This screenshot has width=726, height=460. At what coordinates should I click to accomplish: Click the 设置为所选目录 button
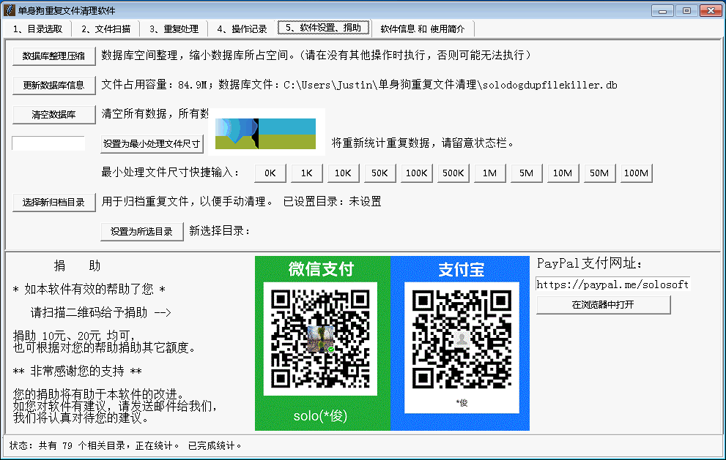point(141,232)
